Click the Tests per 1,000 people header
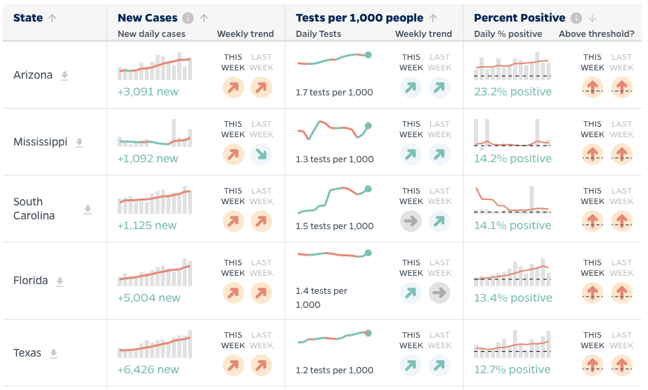648x390 pixels. (x=359, y=19)
